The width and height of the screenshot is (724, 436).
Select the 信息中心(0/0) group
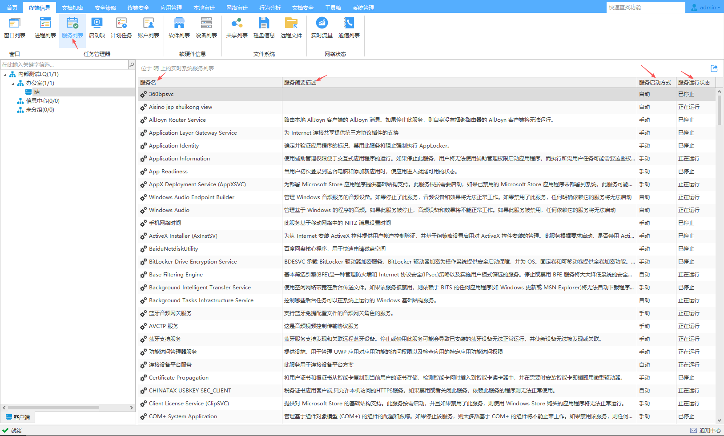pos(42,101)
